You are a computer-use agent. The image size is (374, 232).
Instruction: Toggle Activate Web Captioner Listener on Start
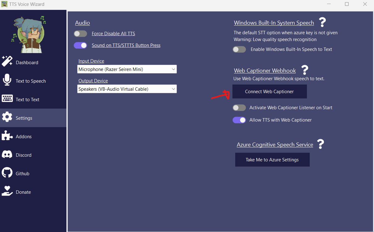click(x=239, y=108)
